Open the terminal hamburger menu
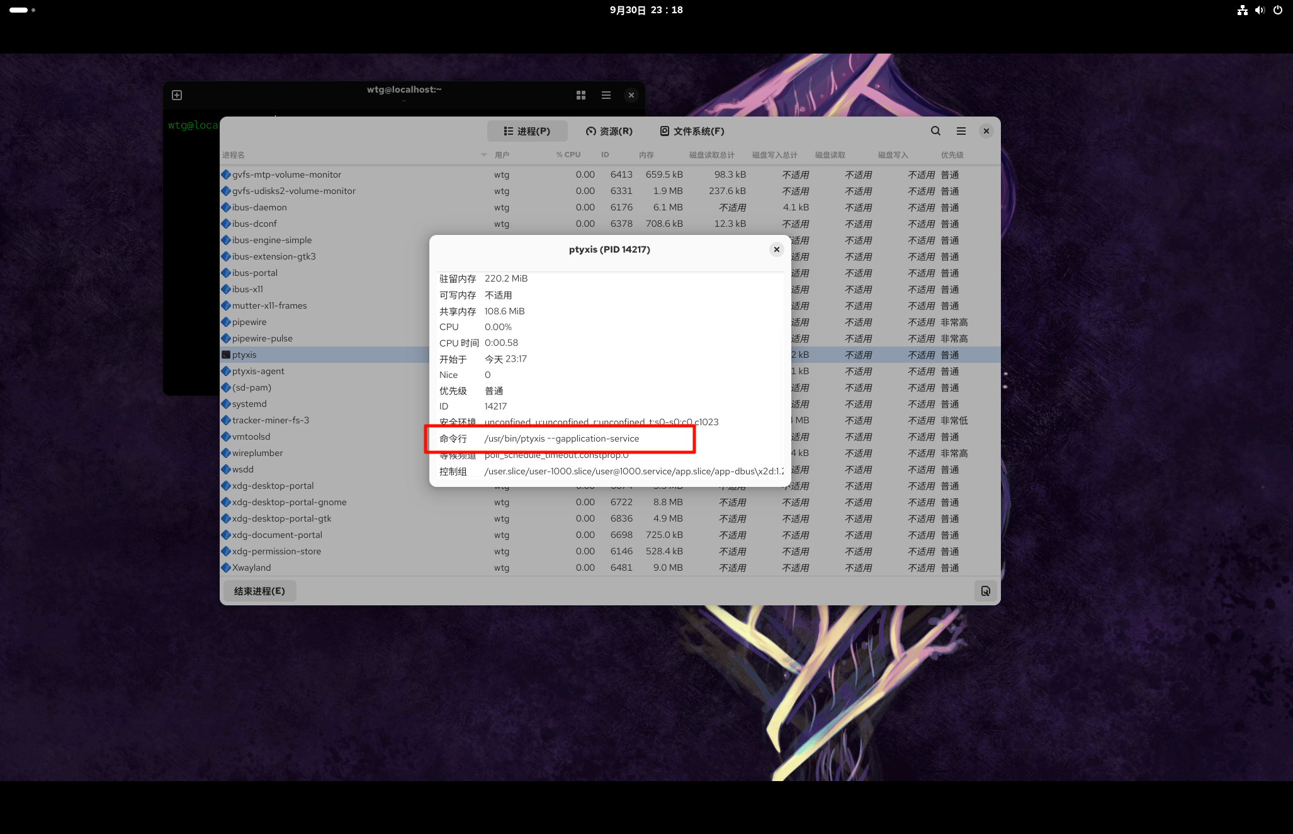The width and height of the screenshot is (1293, 834). [x=606, y=95]
